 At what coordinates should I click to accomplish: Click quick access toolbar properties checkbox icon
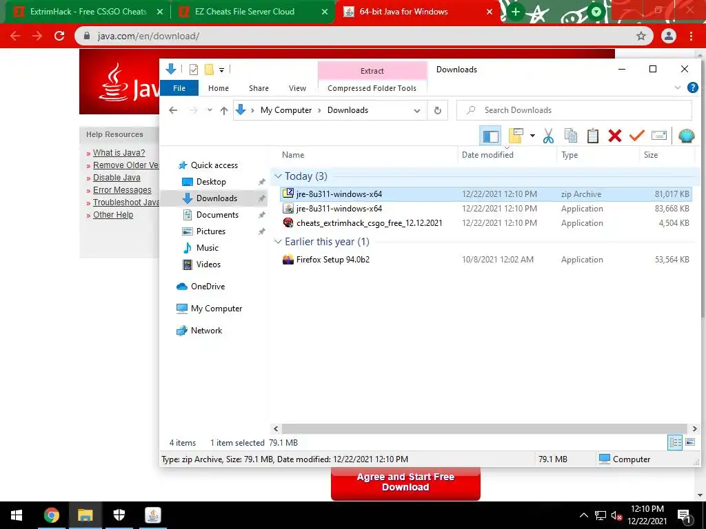pyautogui.click(x=194, y=70)
